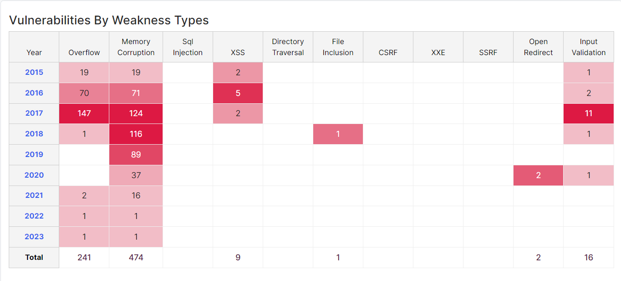Open the 2023 vulnerabilities year link
The width and height of the screenshot is (621, 281).
[34, 236]
